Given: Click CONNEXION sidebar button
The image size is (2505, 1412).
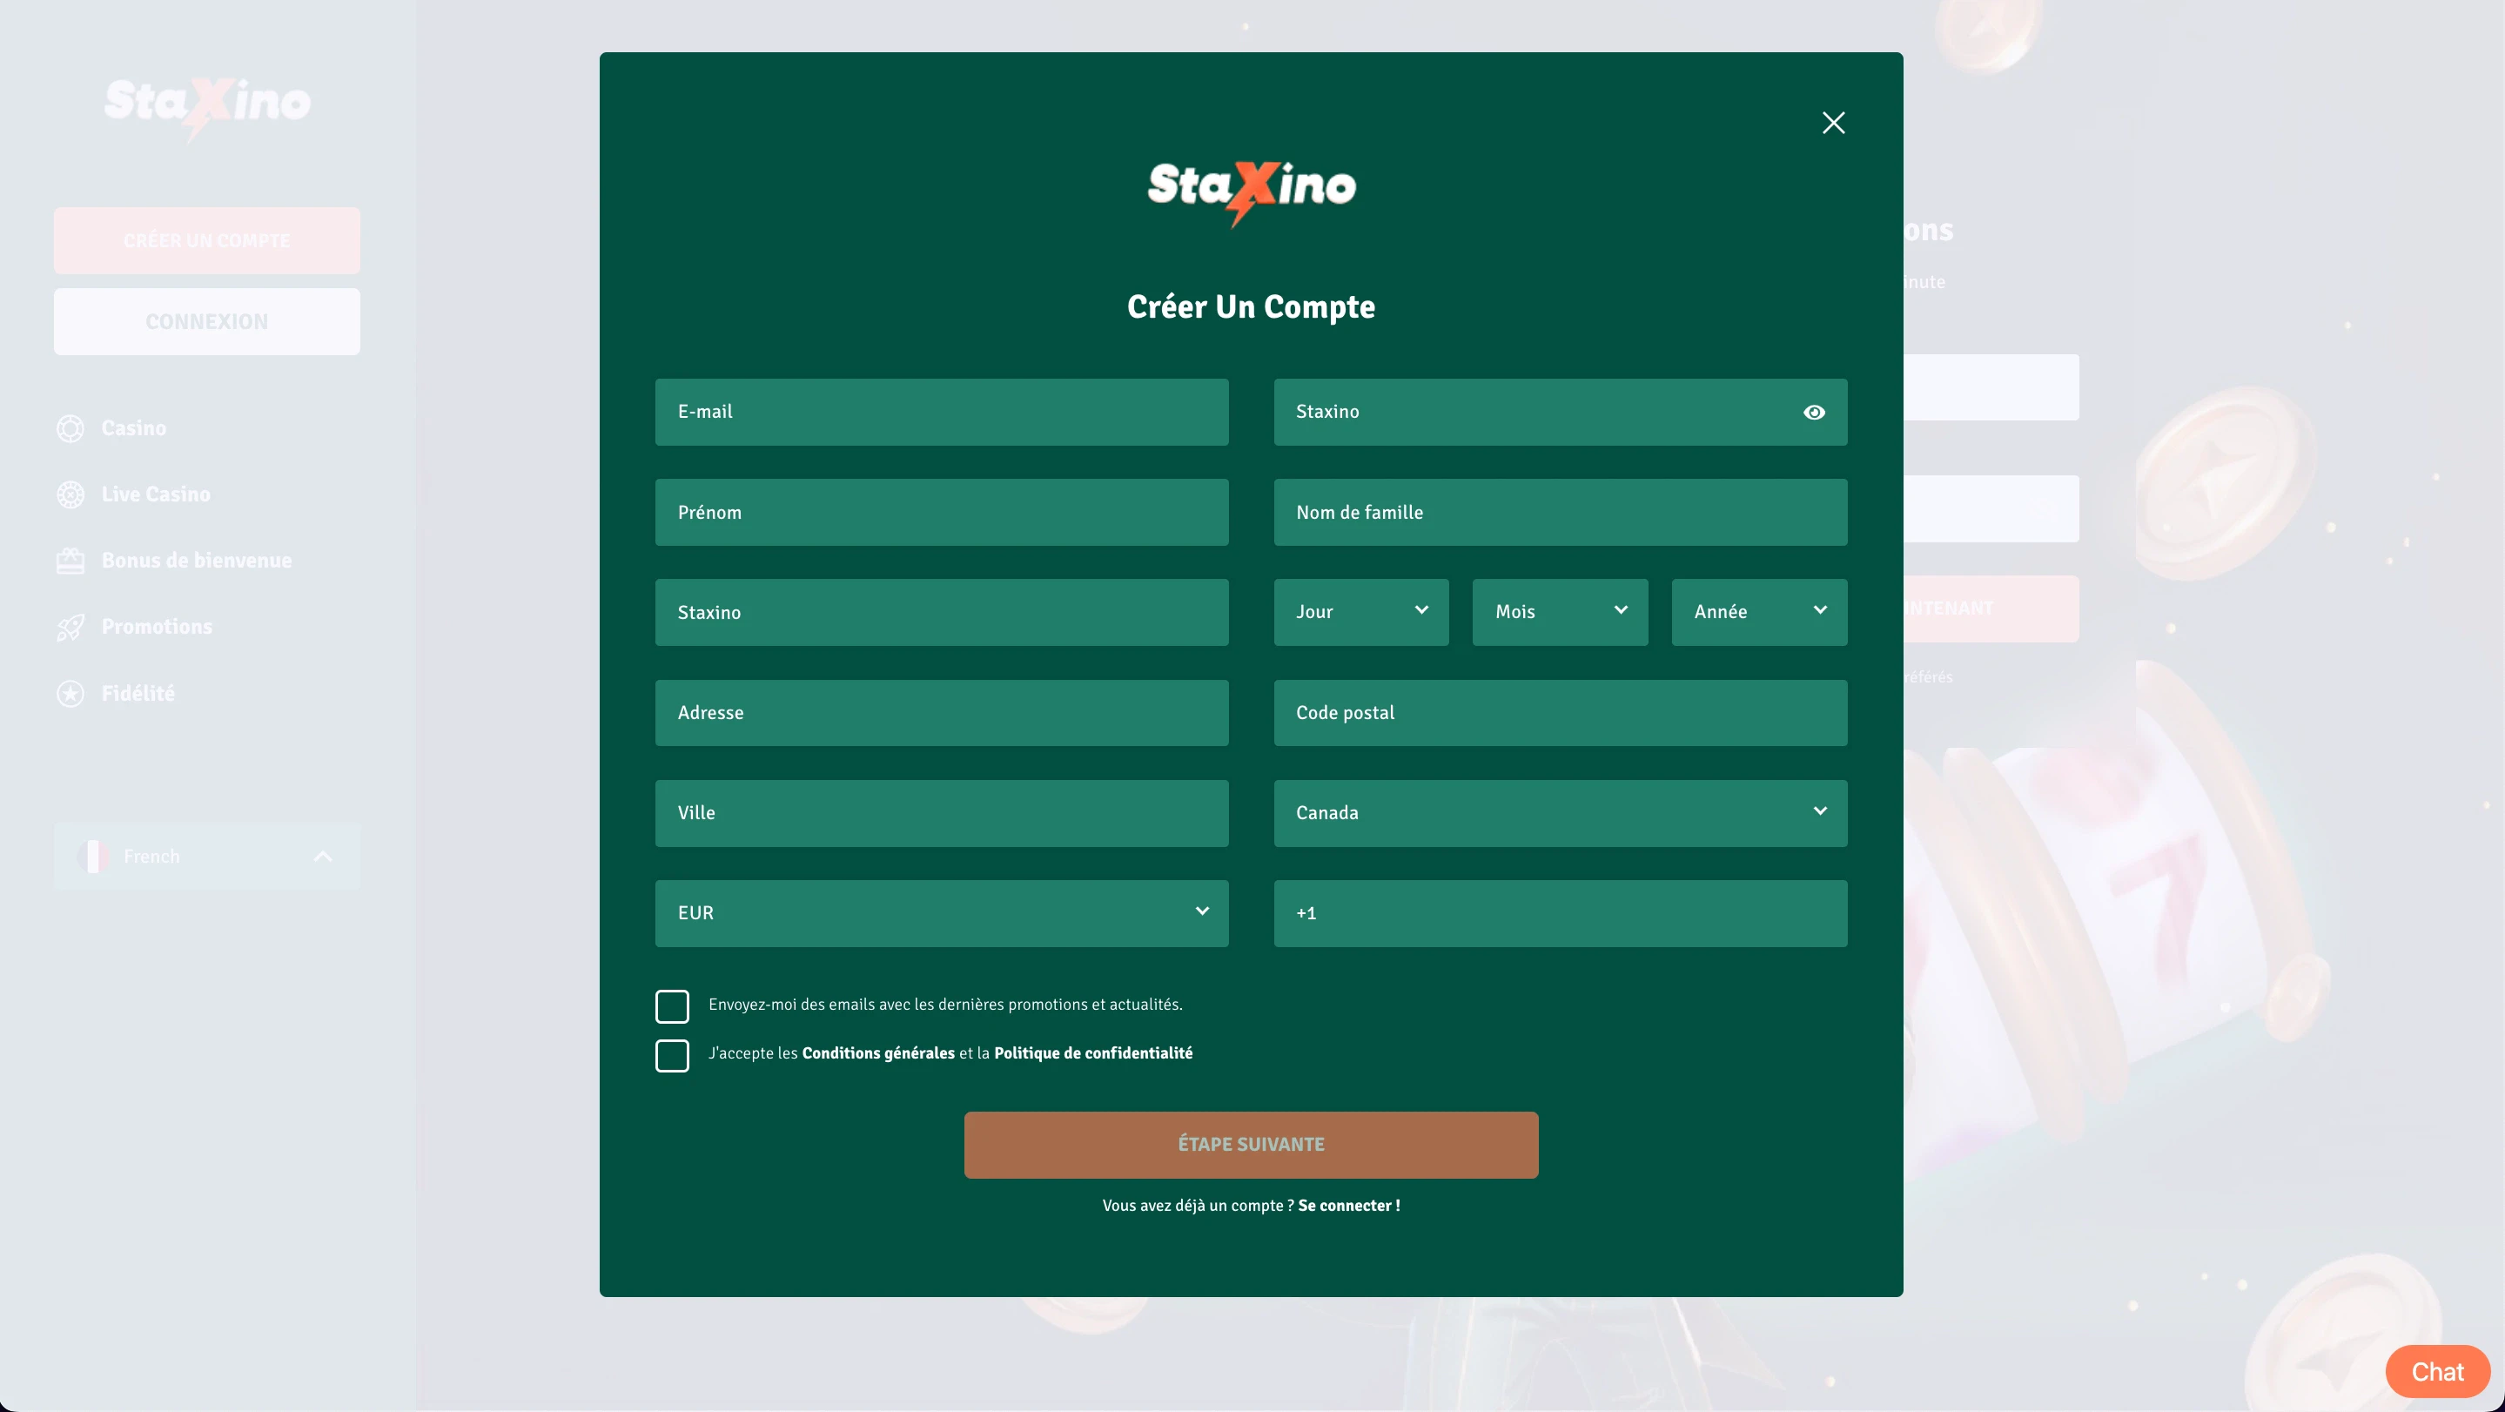Looking at the screenshot, I should point(207,322).
